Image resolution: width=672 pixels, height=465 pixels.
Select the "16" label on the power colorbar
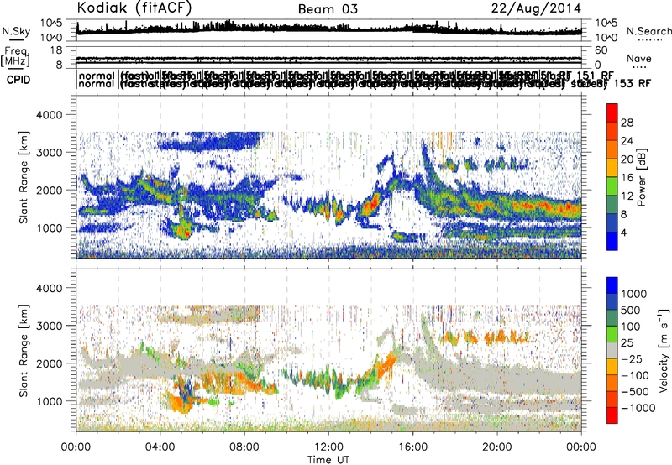[x=627, y=178]
